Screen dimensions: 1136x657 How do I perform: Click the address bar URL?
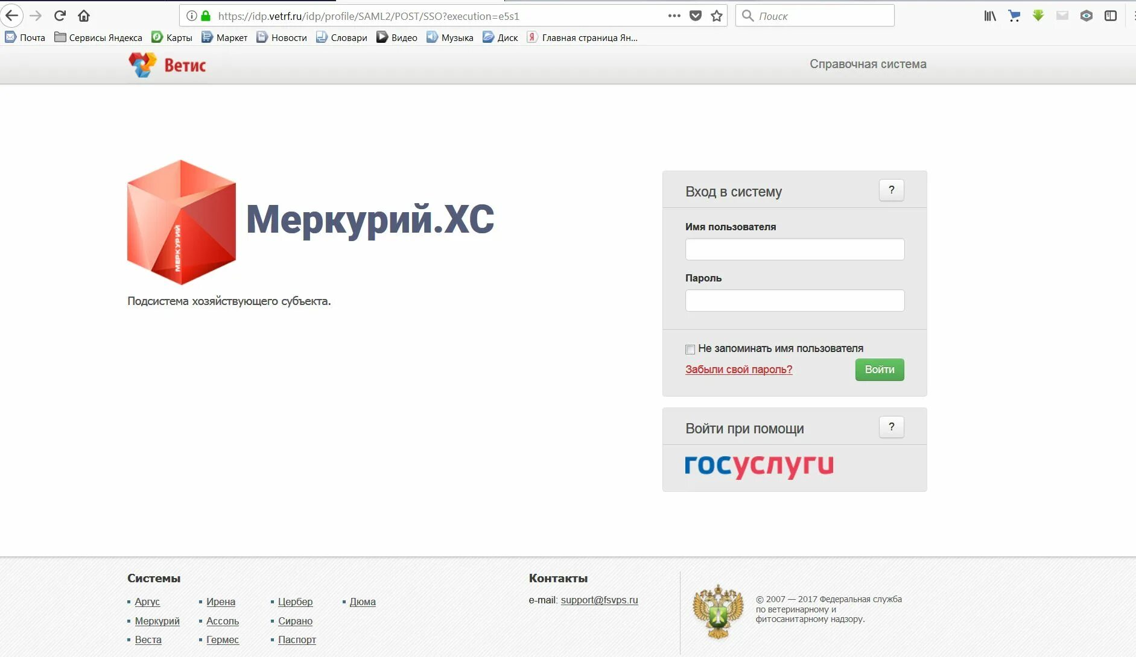368,16
